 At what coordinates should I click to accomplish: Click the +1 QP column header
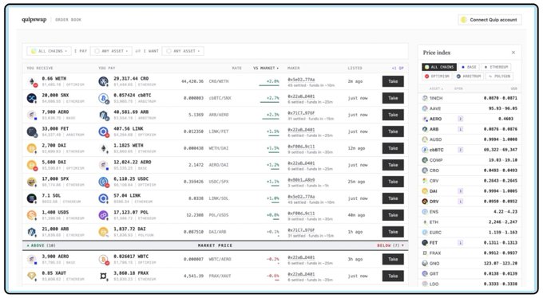pos(398,68)
